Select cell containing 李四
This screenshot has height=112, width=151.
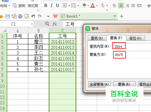[39, 47]
